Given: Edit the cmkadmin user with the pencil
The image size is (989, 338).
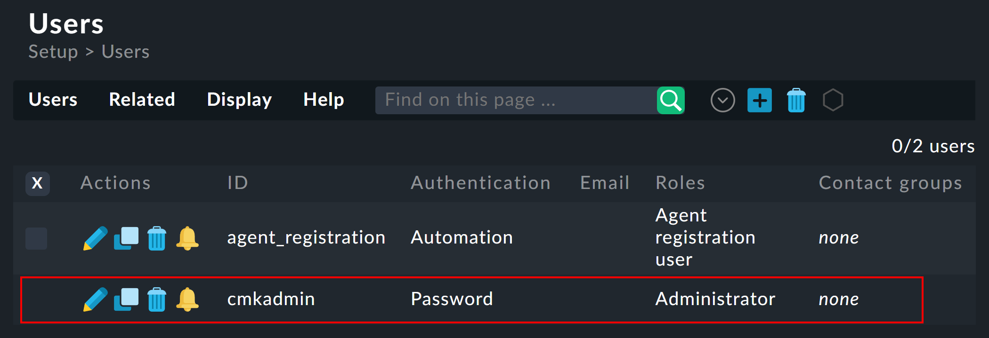Looking at the screenshot, I should 95,299.
